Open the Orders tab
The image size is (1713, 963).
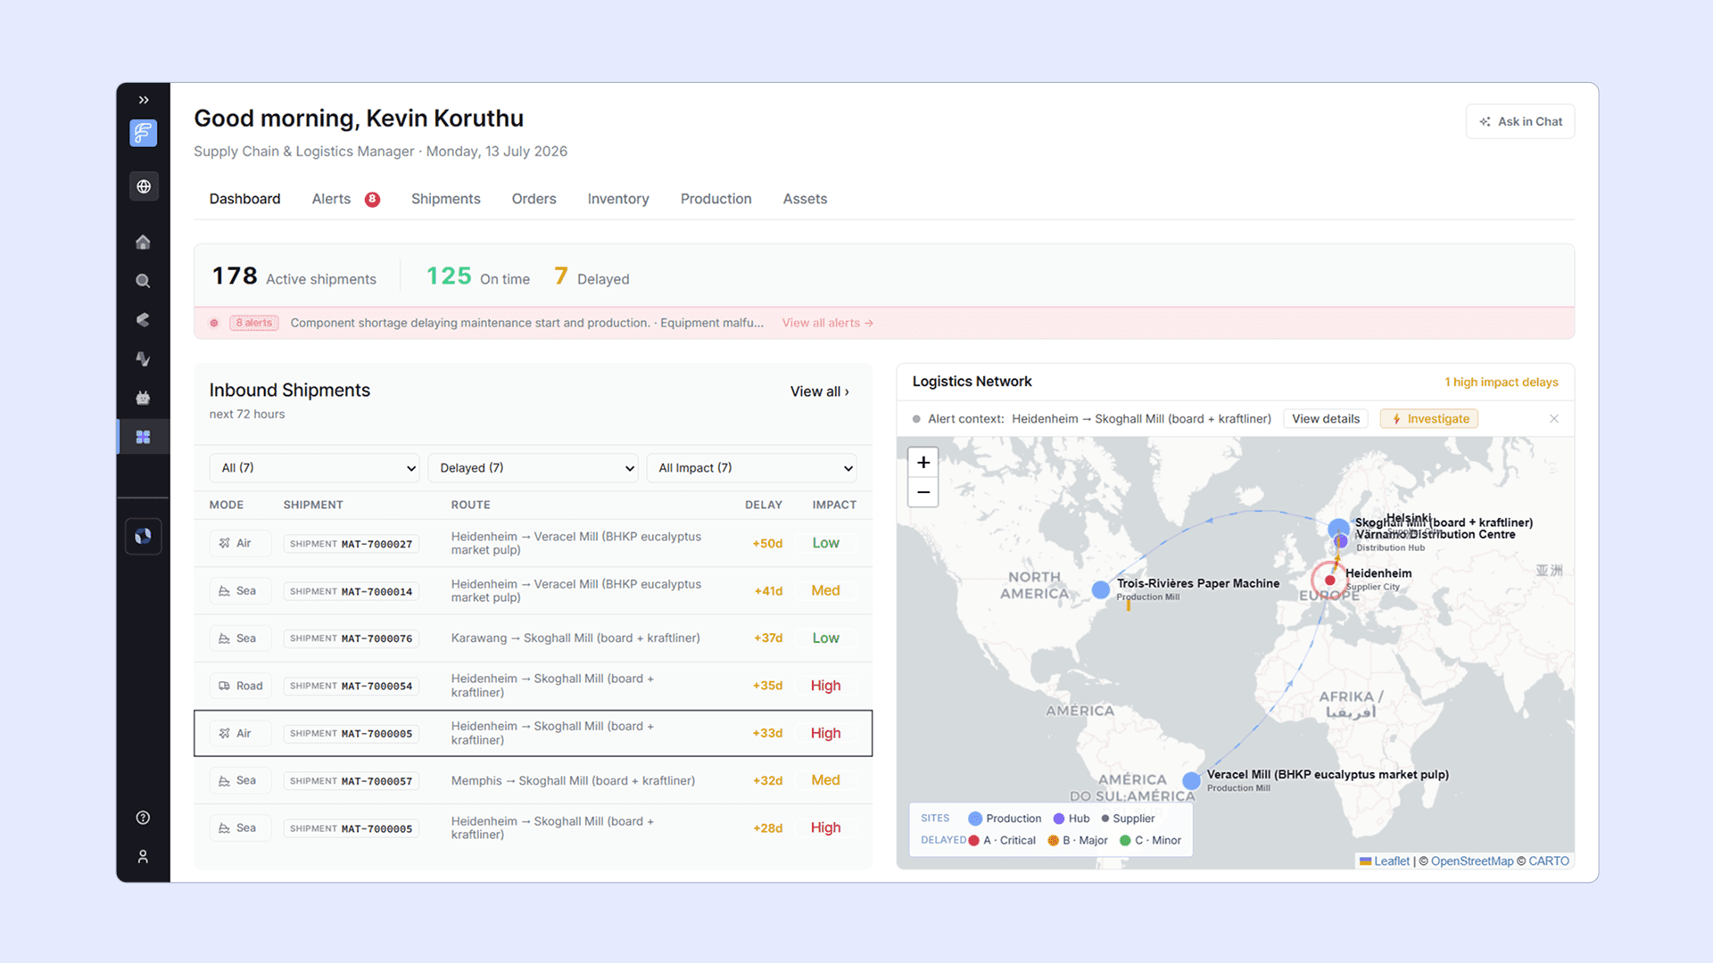534,199
